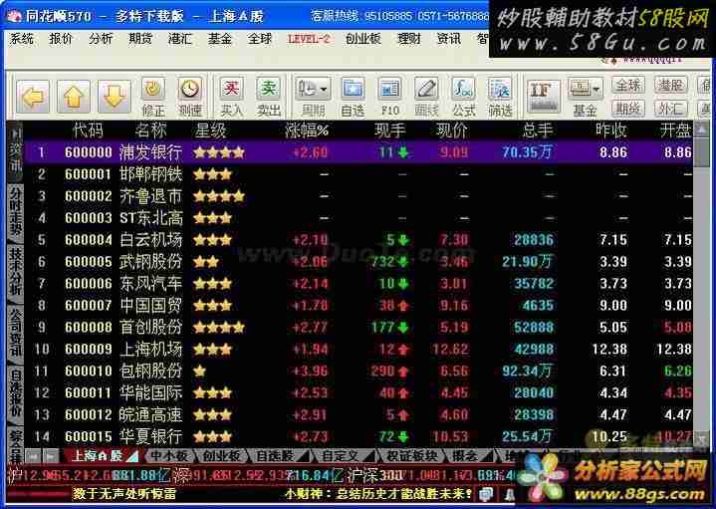716x509 pixels.
Task: Open the 基金 menu in menu bar
Action: [220, 39]
